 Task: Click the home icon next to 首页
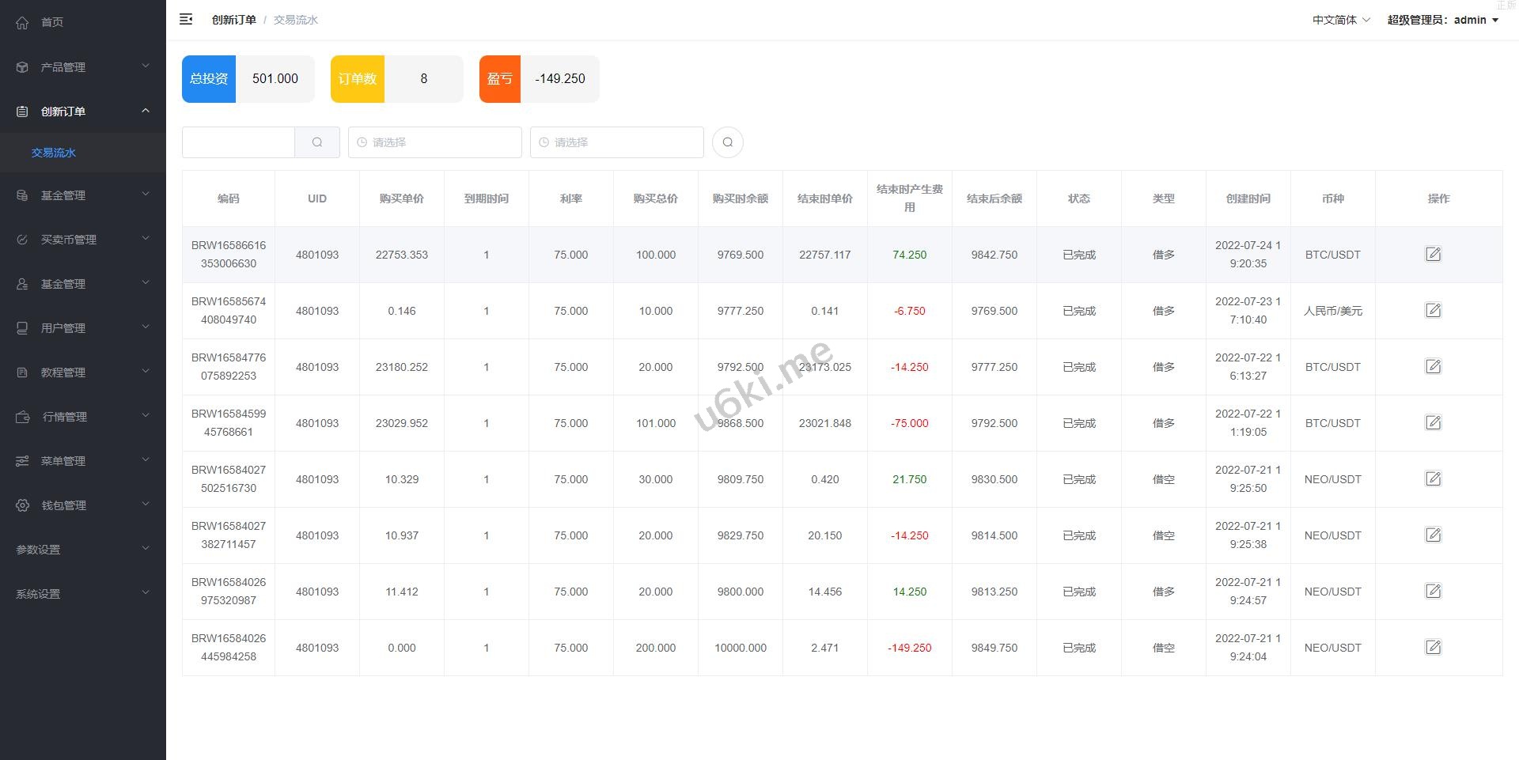22,22
